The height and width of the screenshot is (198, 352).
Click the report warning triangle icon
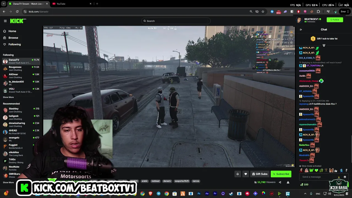pos(288,182)
